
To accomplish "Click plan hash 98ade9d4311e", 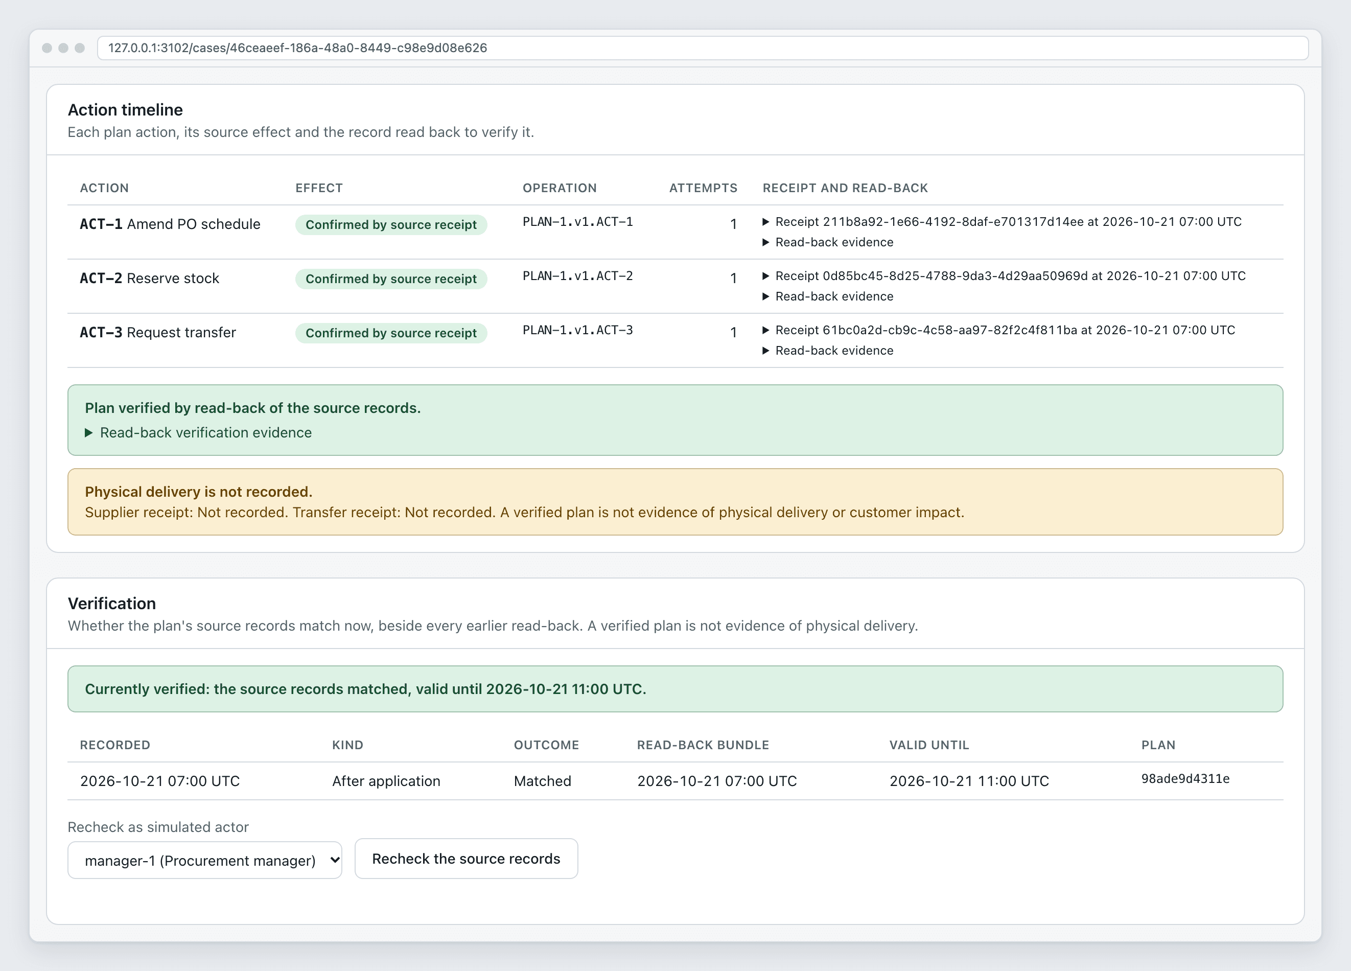I will [1185, 778].
